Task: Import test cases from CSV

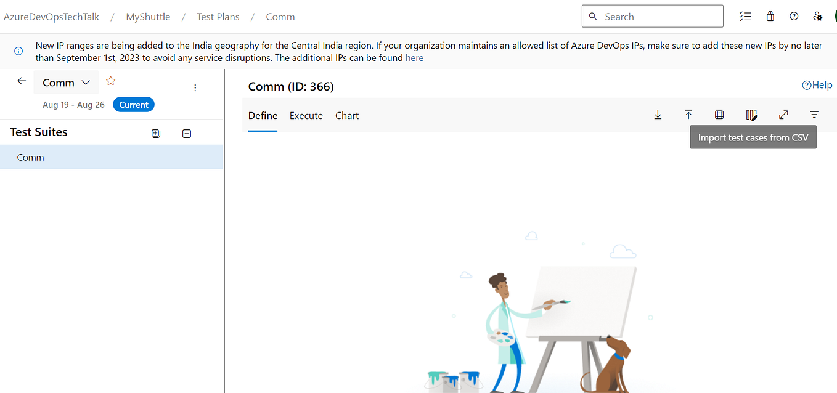Action: click(688, 115)
